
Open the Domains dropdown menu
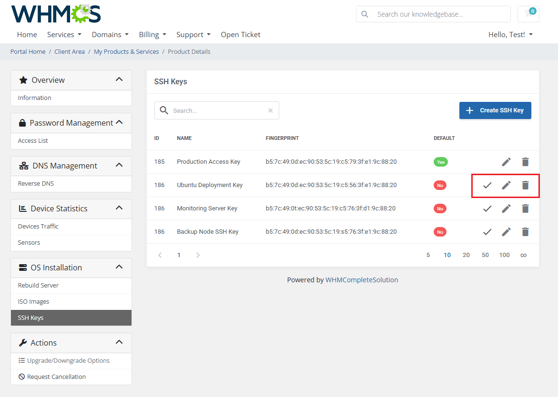click(x=110, y=34)
